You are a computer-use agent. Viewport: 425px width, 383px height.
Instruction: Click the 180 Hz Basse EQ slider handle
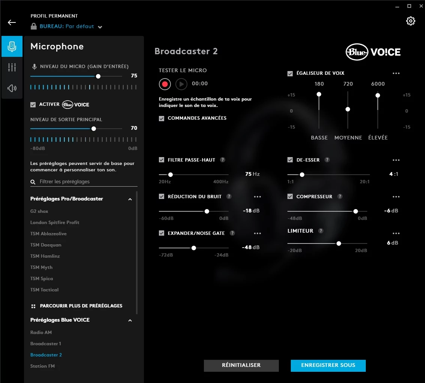tap(319, 94)
